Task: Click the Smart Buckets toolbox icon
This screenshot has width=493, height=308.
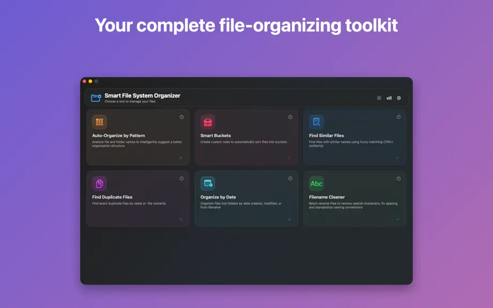Action: (208, 122)
